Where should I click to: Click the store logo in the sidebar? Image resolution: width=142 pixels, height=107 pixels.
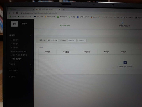14,23
